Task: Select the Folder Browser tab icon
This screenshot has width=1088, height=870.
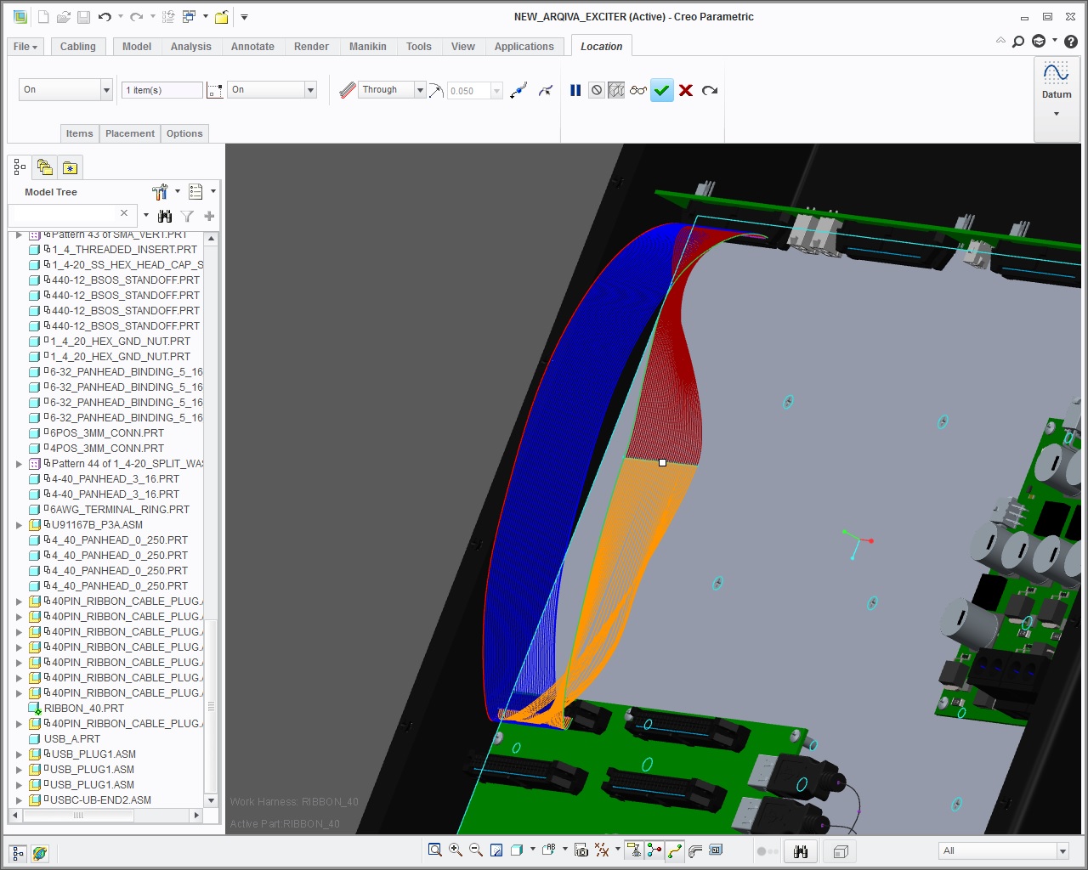Action: click(x=45, y=167)
